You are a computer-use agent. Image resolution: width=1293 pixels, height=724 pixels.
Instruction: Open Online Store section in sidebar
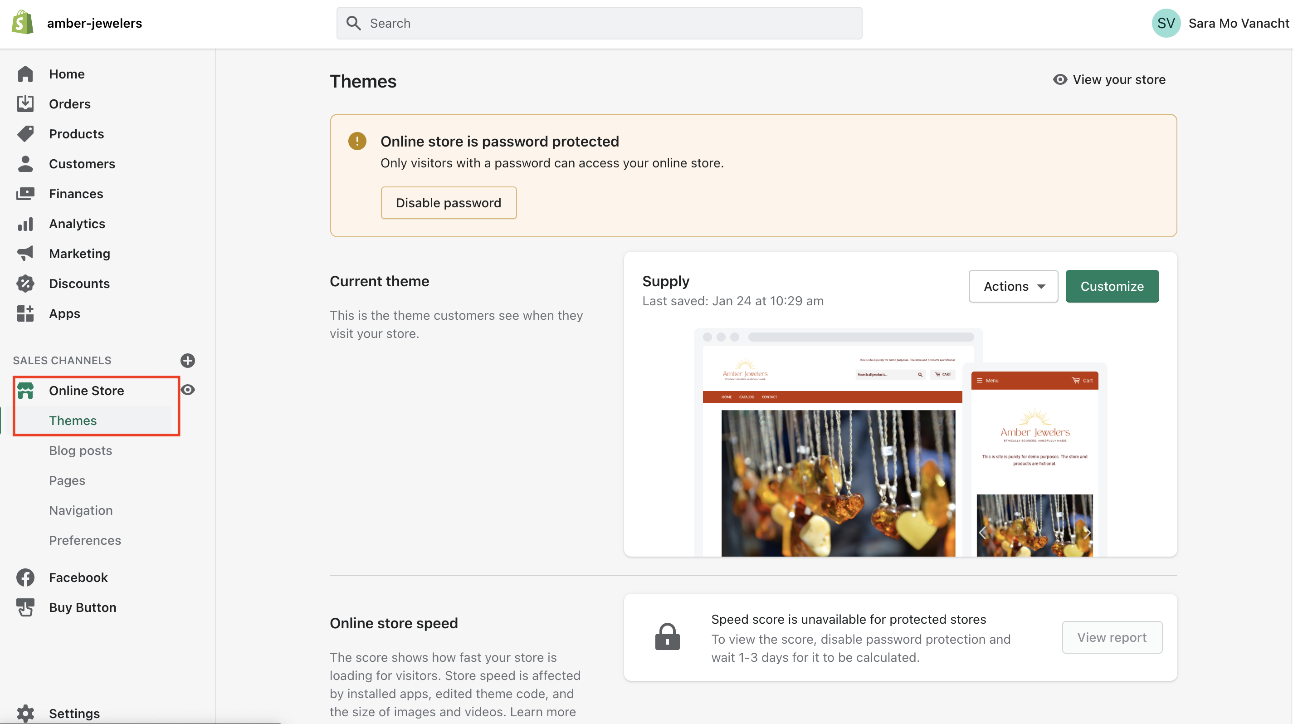(x=85, y=390)
